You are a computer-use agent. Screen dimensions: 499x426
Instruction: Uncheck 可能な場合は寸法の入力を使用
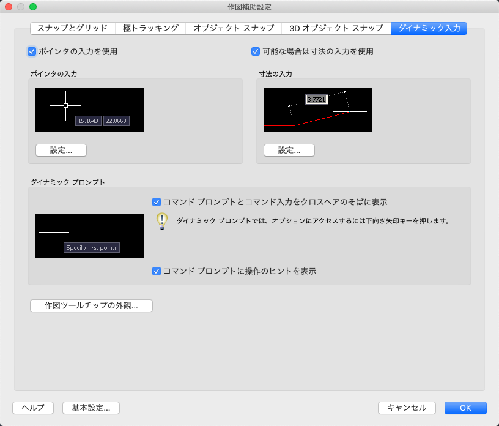[256, 51]
